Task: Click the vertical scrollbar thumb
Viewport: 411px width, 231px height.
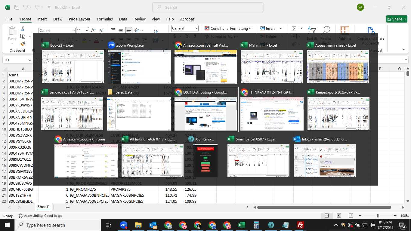Action: point(408,73)
